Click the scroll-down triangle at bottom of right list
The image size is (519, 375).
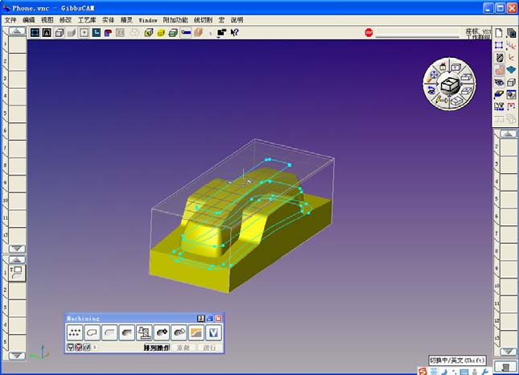508,351
